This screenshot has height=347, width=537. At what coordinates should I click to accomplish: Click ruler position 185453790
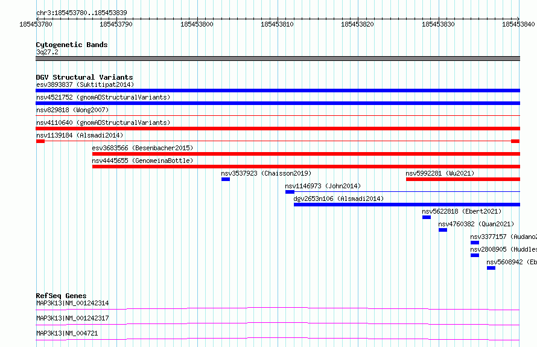(116, 24)
